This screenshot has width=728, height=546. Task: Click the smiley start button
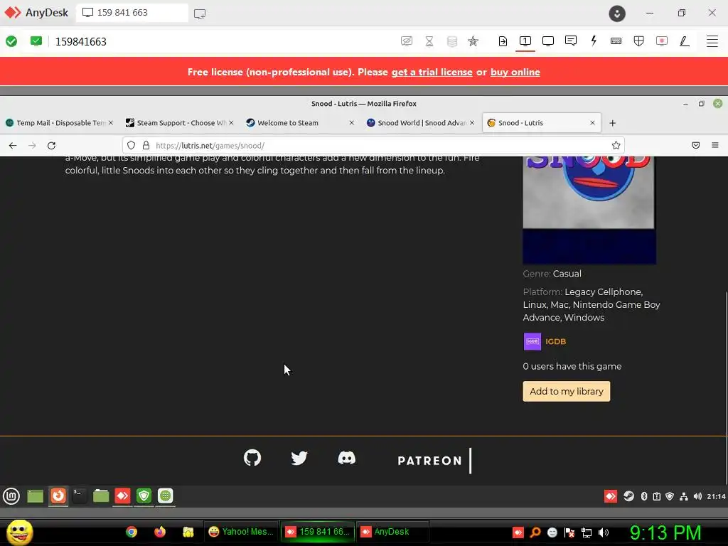coord(19,532)
